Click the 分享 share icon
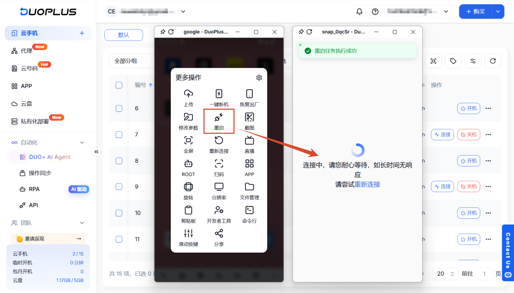 click(x=218, y=234)
